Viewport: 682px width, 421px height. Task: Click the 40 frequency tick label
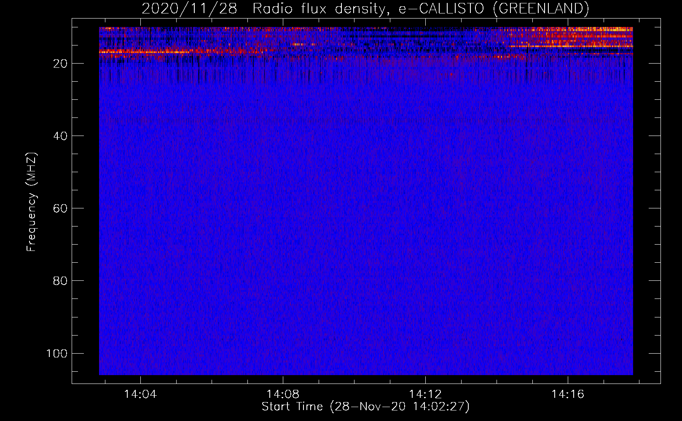click(60, 136)
